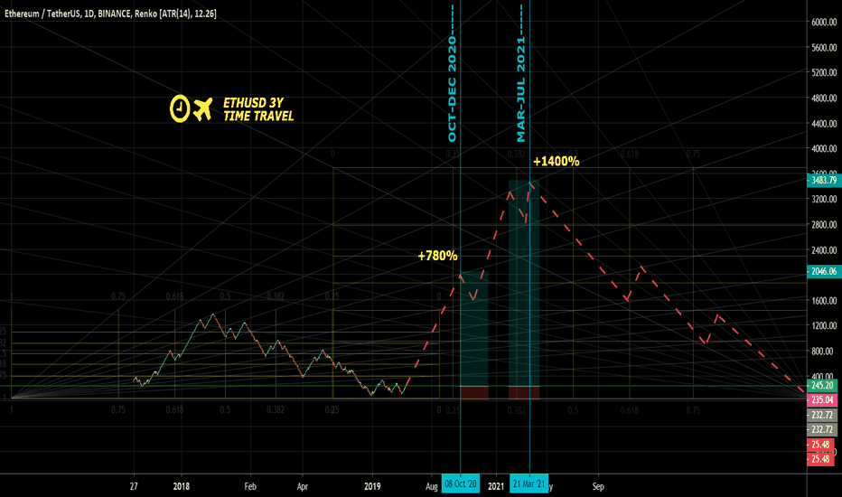The width and height of the screenshot is (842, 497).
Task: Click the 'Feb' label on the time axis
Action: click(x=250, y=486)
